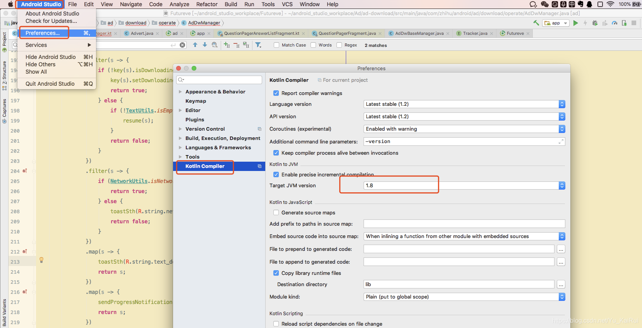Select Kotlin Compiler in settings list
Image resolution: width=642 pixels, height=328 pixels.
(x=219, y=166)
